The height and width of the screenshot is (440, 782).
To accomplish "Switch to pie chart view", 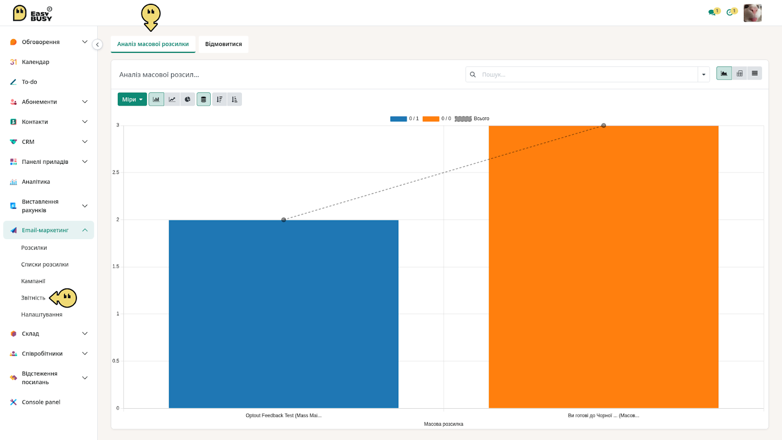I will [x=188, y=99].
